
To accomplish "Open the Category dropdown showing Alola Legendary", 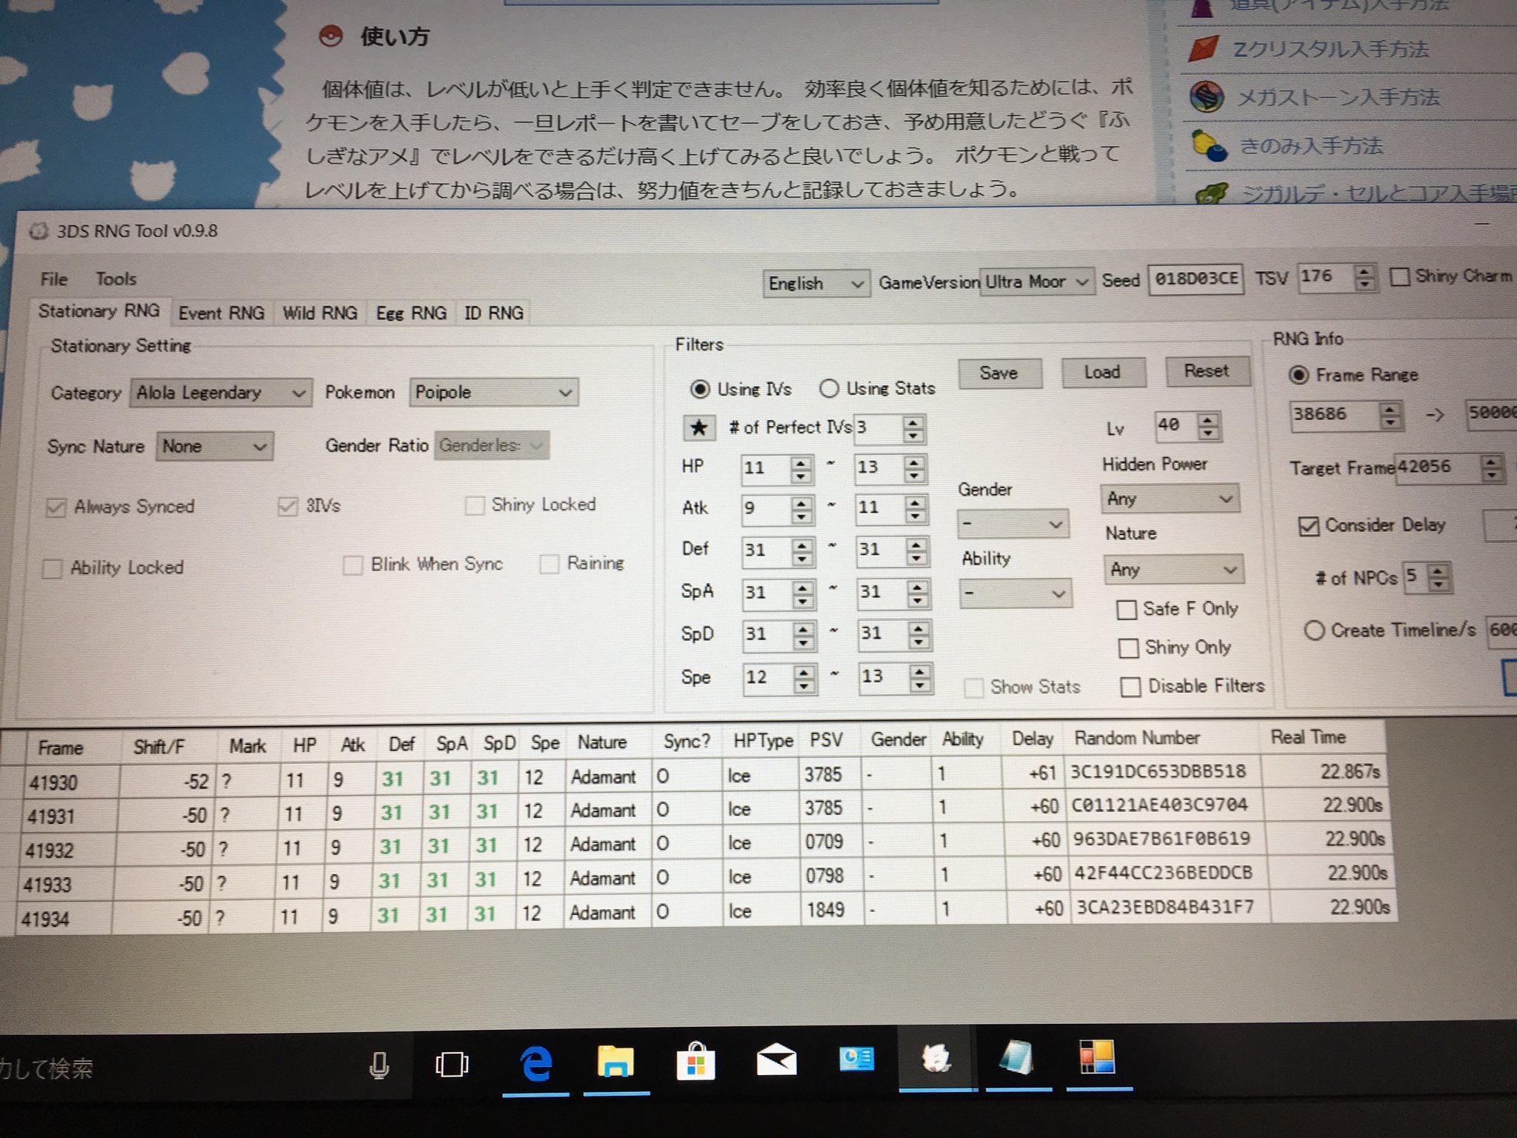I will coord(220,393).
